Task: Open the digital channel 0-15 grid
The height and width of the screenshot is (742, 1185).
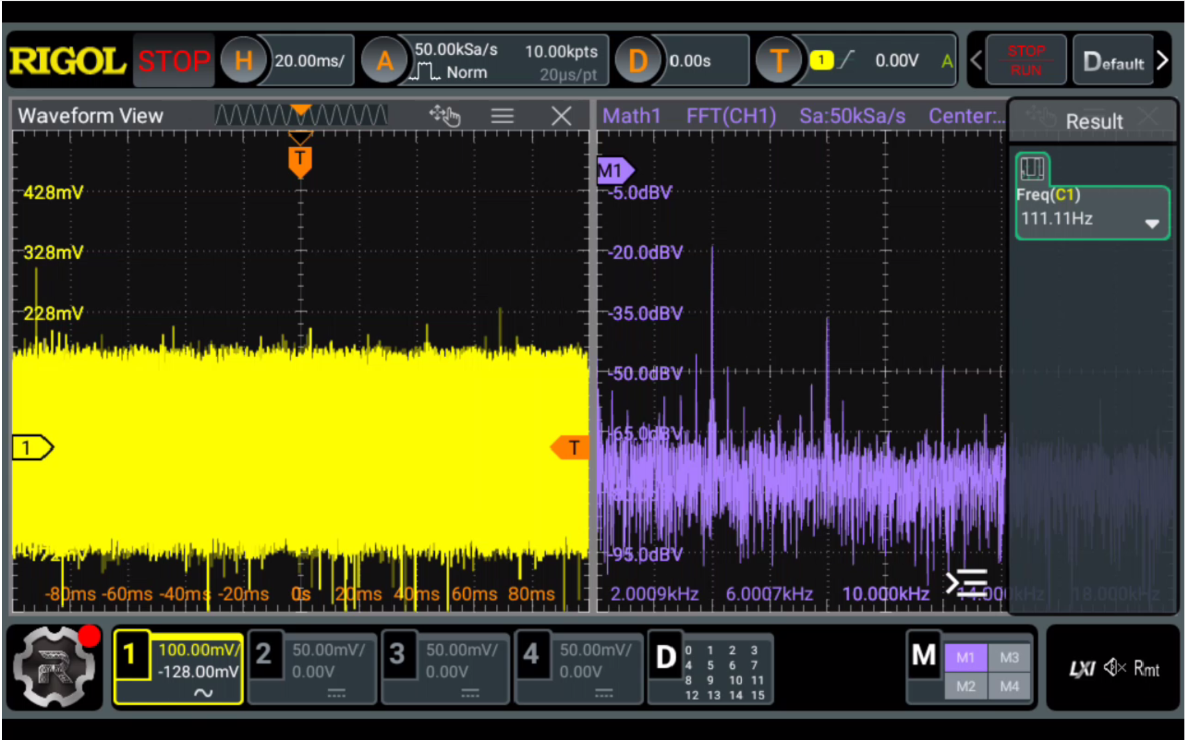Action: pos(726,672)
